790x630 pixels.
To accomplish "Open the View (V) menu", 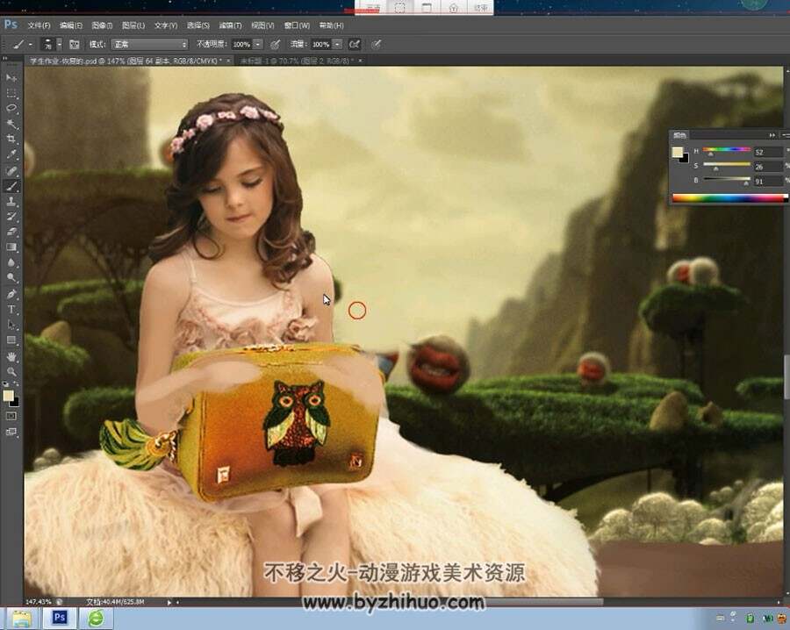I will 262,25.
